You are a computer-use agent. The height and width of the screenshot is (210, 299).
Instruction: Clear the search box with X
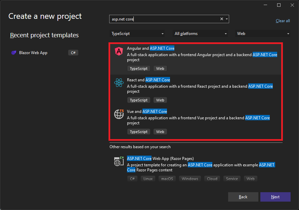pyautogui.click(x=222, y=19)
